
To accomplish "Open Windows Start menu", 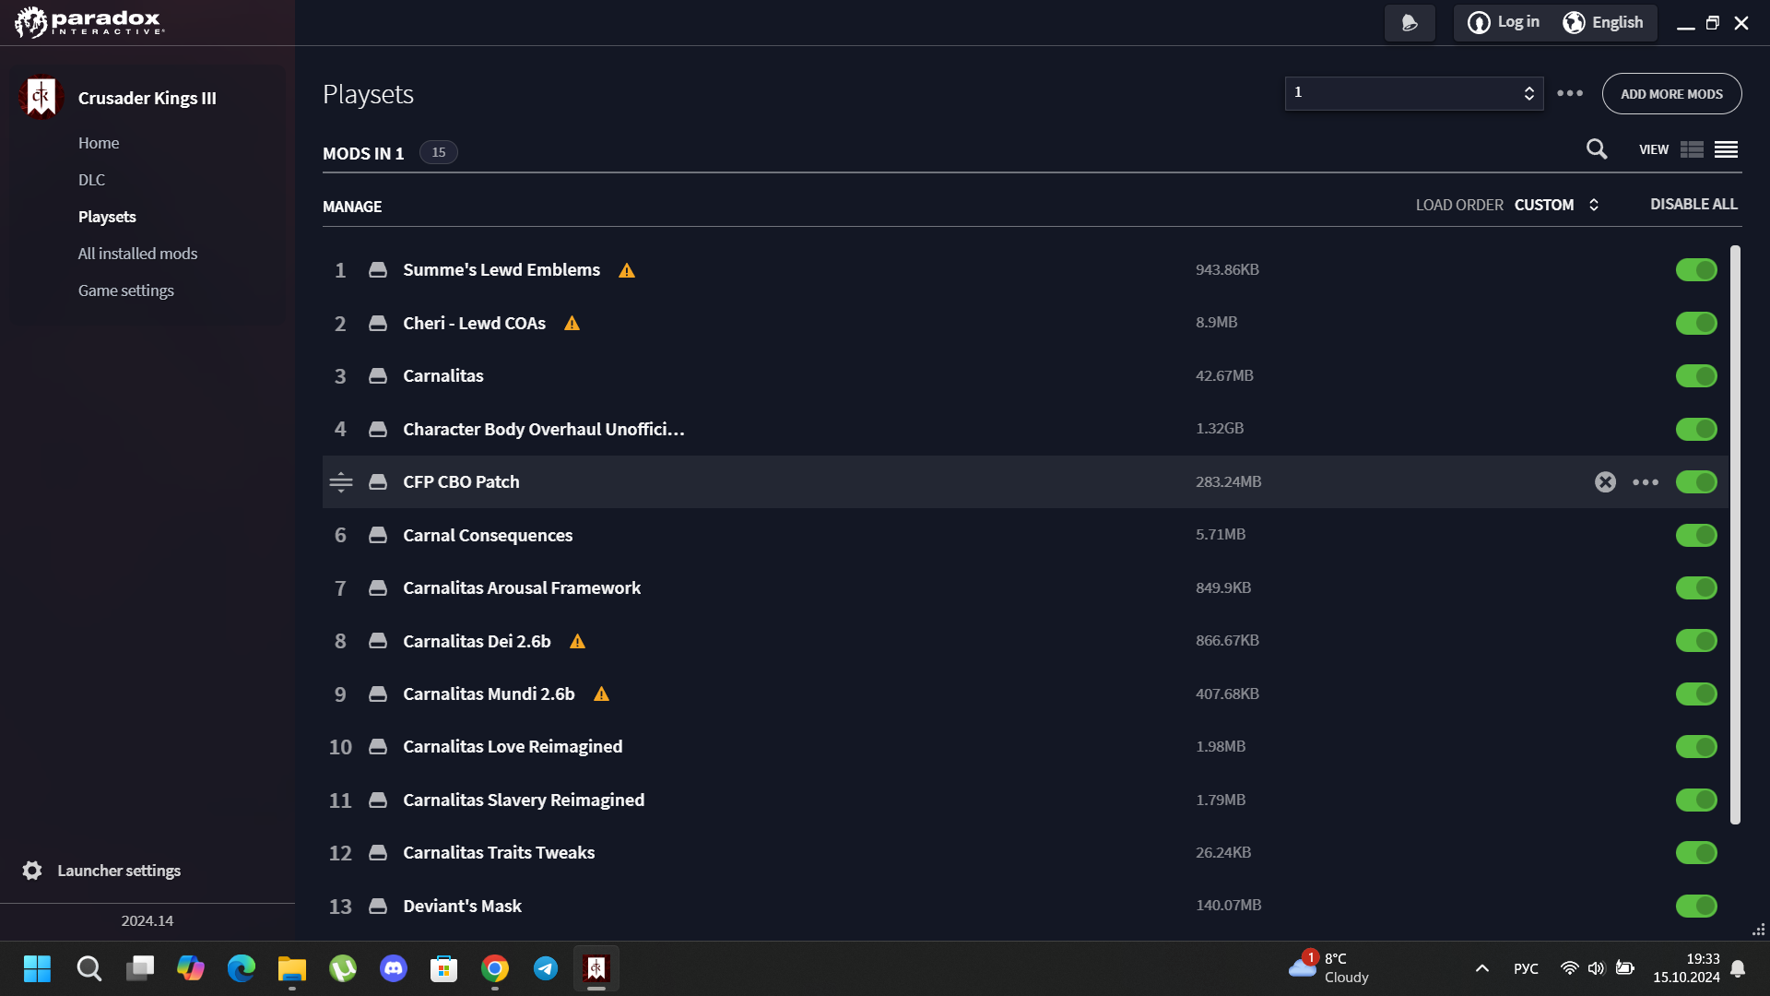I will (x=38, y=968).
